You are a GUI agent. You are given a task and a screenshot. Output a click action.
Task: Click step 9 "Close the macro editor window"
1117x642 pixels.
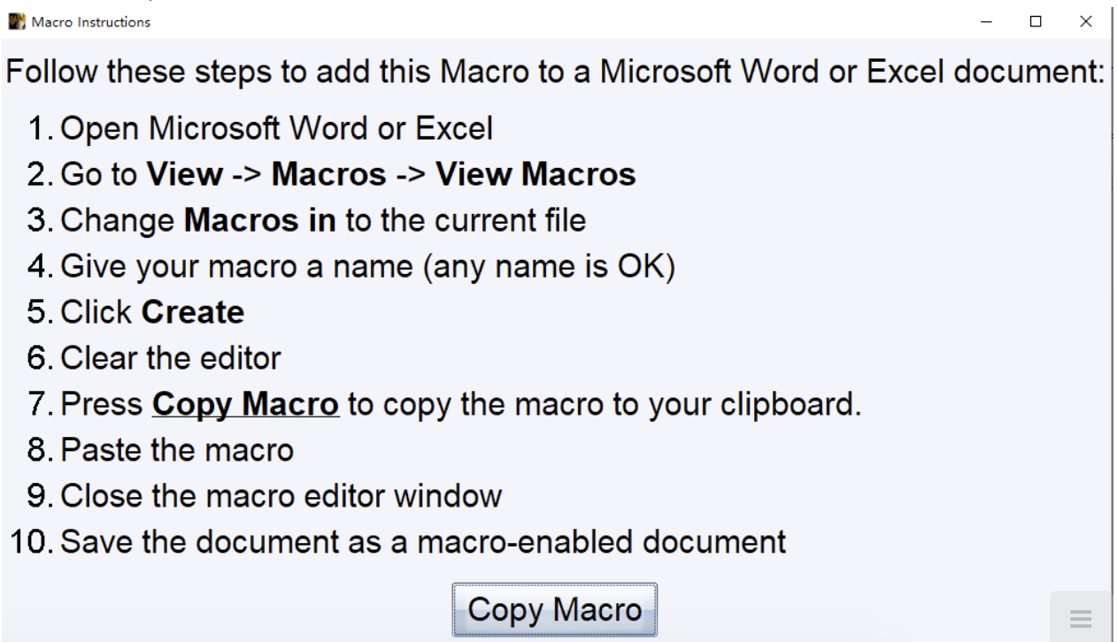[x=281, y=496]
